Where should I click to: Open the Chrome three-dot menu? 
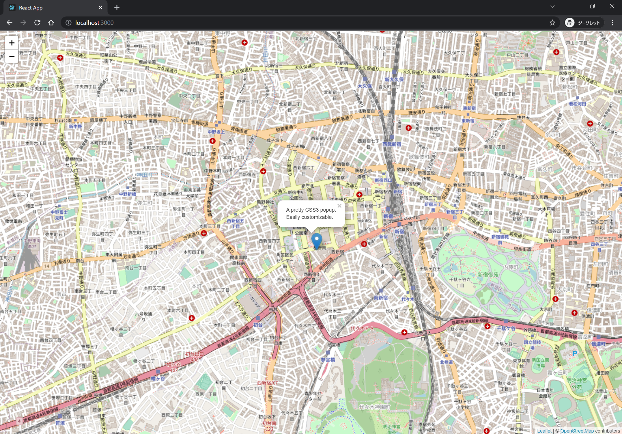612,23
